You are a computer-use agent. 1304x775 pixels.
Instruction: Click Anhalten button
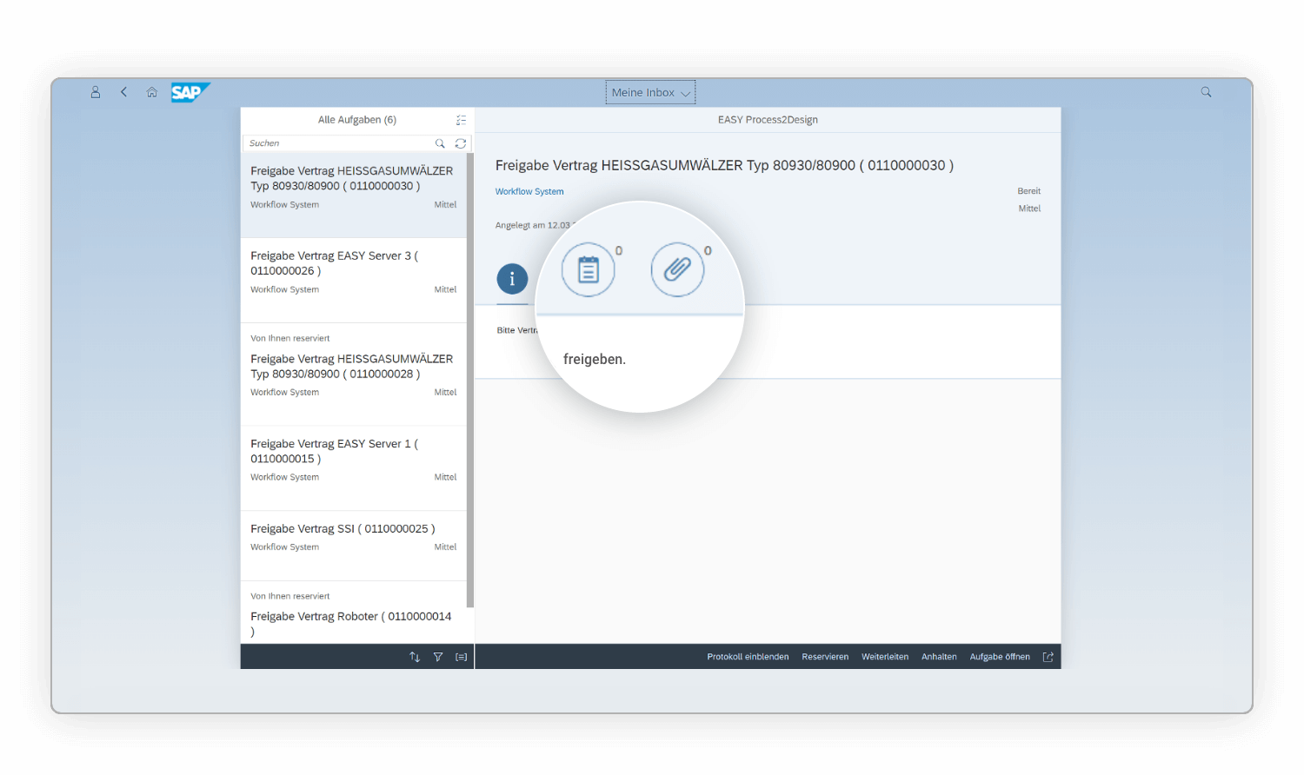tap(939, 657)
